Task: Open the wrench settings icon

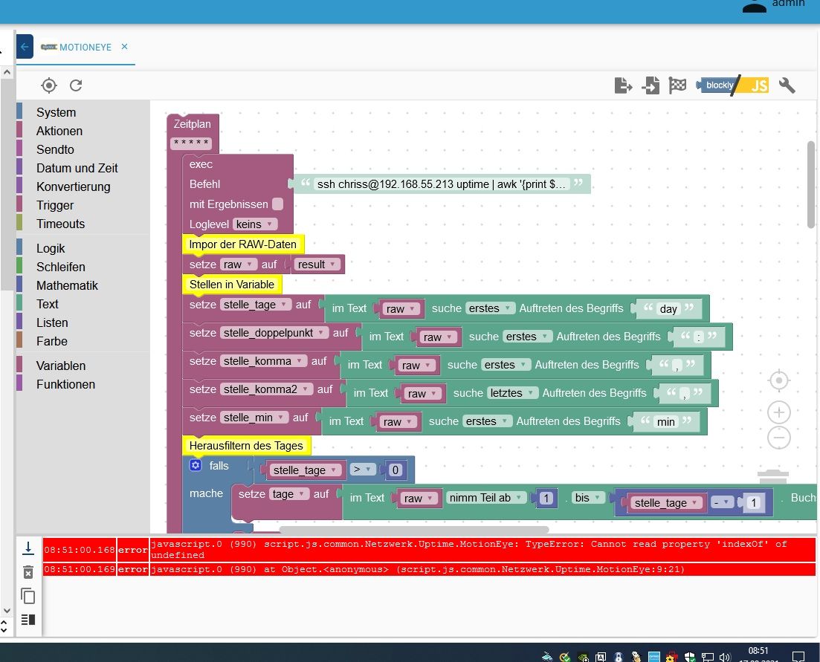Action: click(787, 85)
